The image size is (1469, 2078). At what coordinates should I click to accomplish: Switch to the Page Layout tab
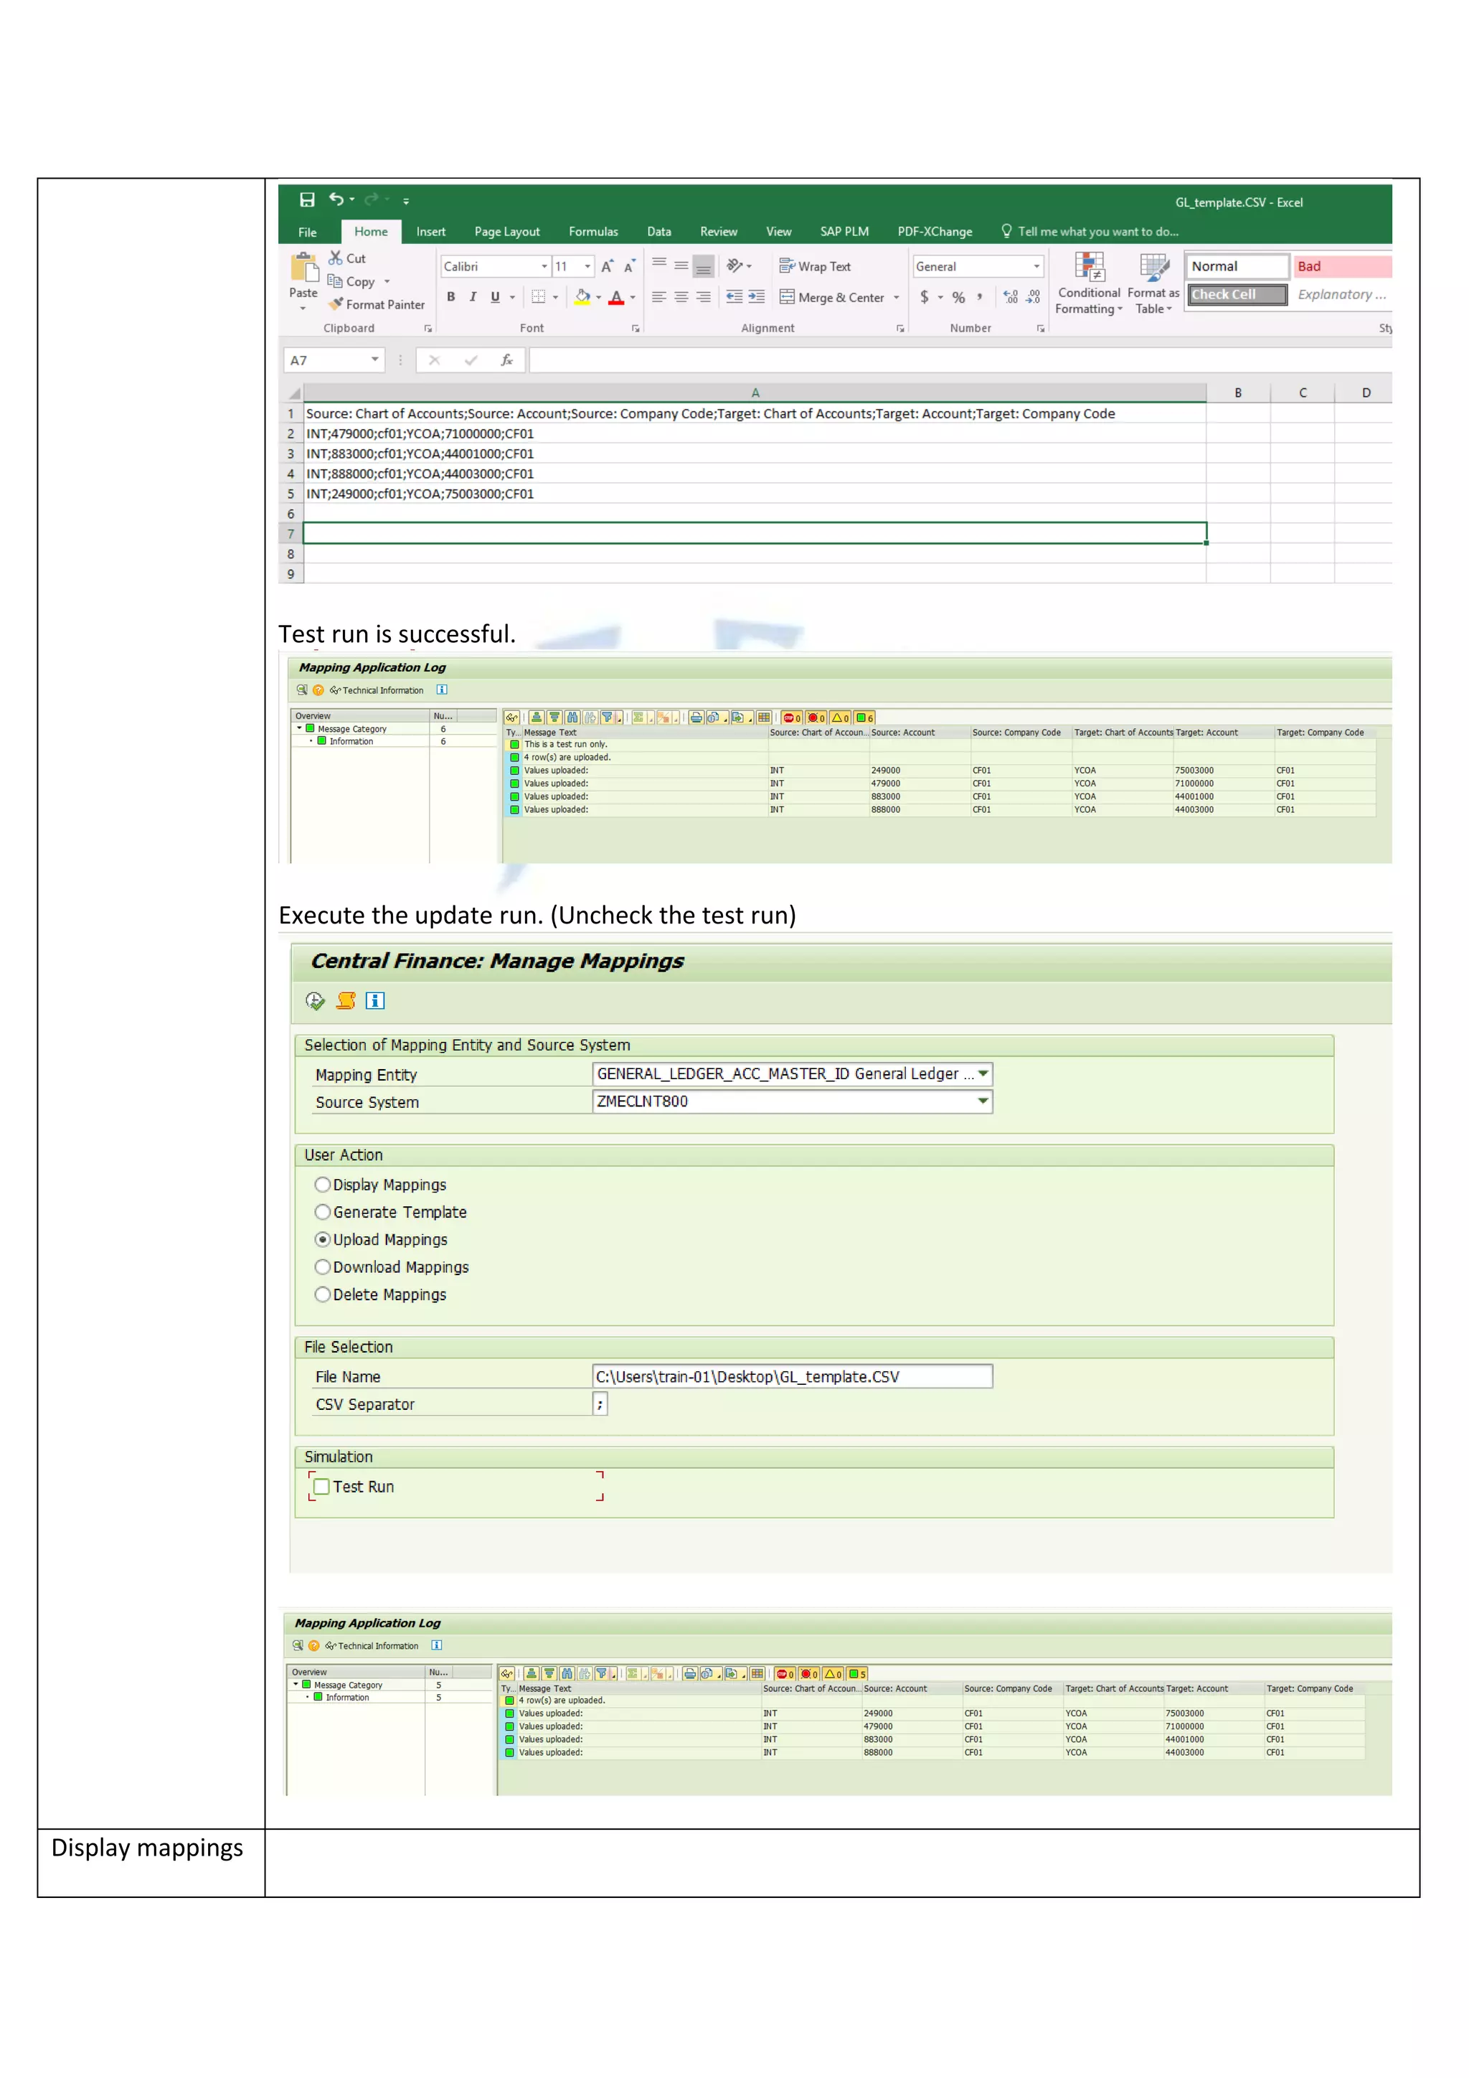pos(506,232)
